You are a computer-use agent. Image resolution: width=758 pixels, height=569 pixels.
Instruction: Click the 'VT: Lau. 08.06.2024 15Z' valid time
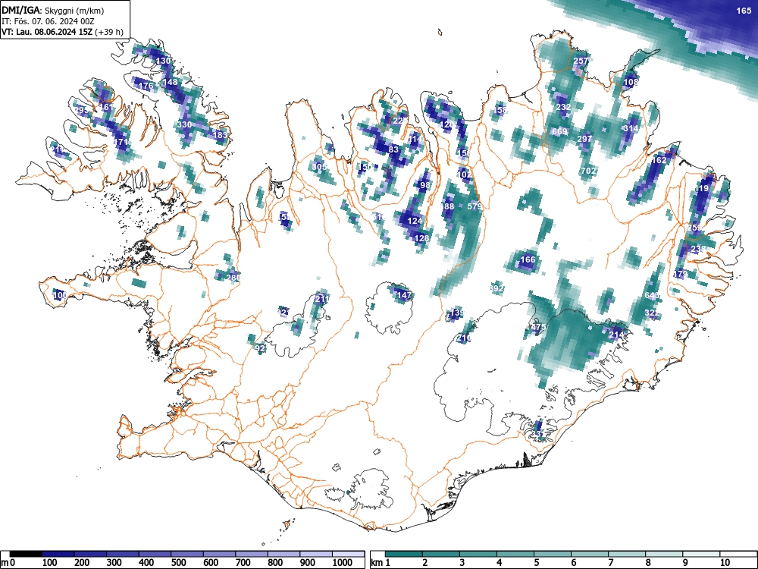[47, 33]
